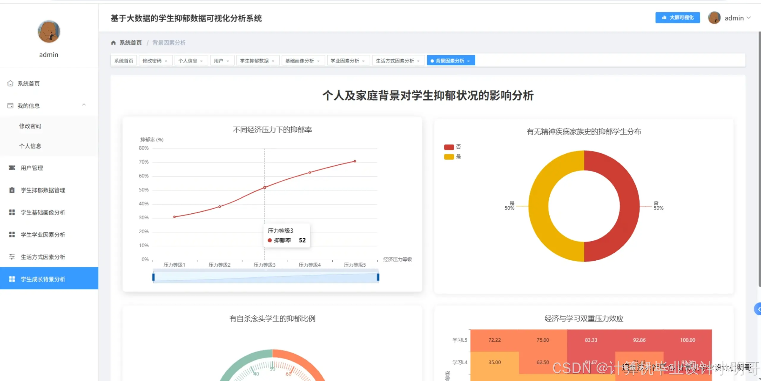Toggle the 否 legend item in donut chart
This screenshot has width=761, height=381.
click(x=449, y=147)
